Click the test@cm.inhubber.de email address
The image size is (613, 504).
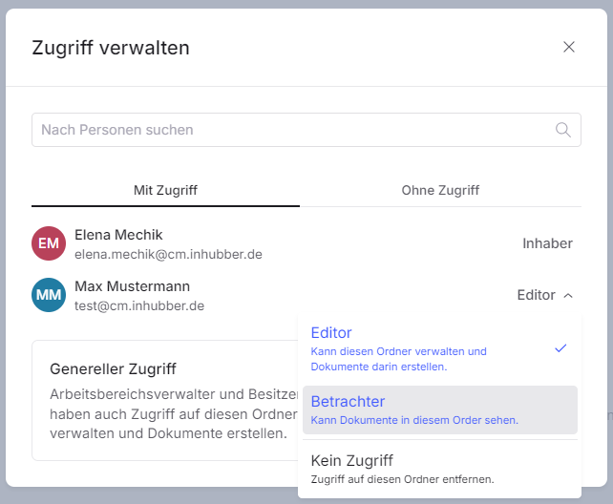coord(139,306)
